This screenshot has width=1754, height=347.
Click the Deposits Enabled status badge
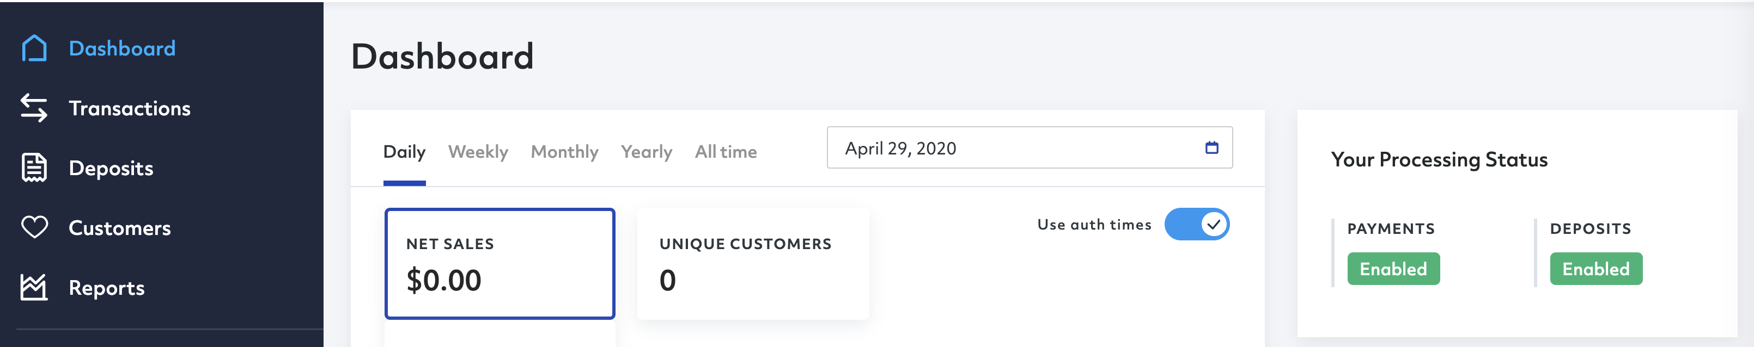(1596, 269)
